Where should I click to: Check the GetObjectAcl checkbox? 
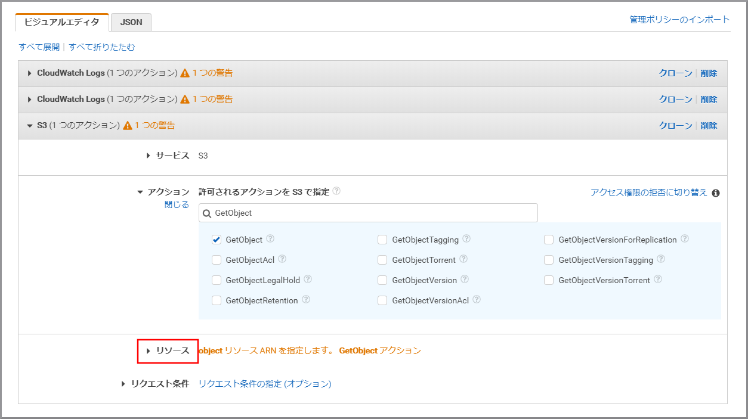pos(217,260)
